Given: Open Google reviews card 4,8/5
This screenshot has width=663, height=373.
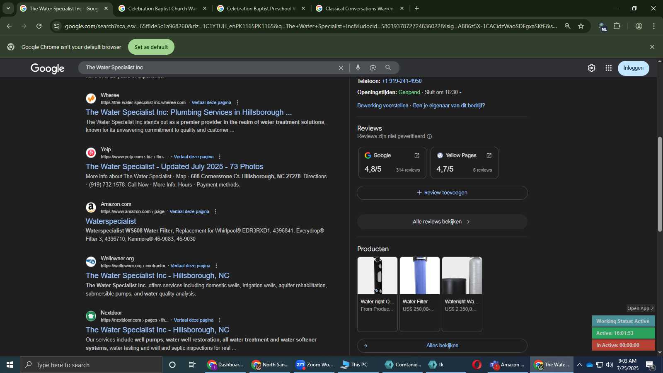Looking at the screenshot, I should [x=392, y=163].
